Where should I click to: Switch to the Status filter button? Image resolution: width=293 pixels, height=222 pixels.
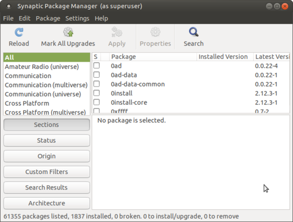[x=46, y=140]
